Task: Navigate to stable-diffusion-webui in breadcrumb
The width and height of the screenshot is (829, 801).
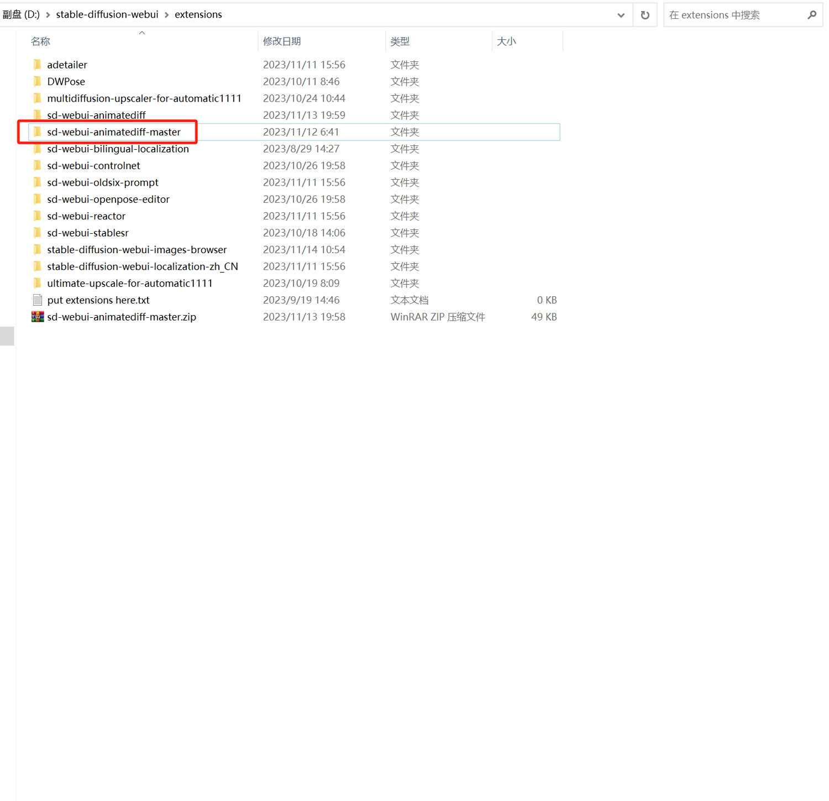Action: coord(107,14)
